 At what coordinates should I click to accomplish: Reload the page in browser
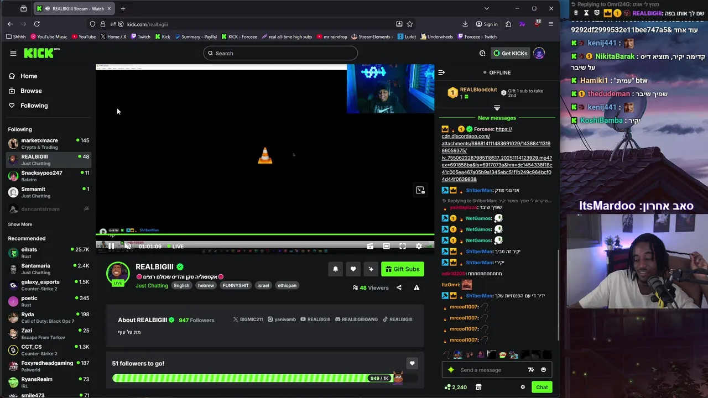tap(37, 24)
